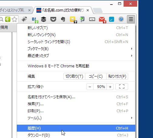Click the 切り取り(T) cut button
The height and width of the screenshot is (138, 153).
(x=74, y=76)
